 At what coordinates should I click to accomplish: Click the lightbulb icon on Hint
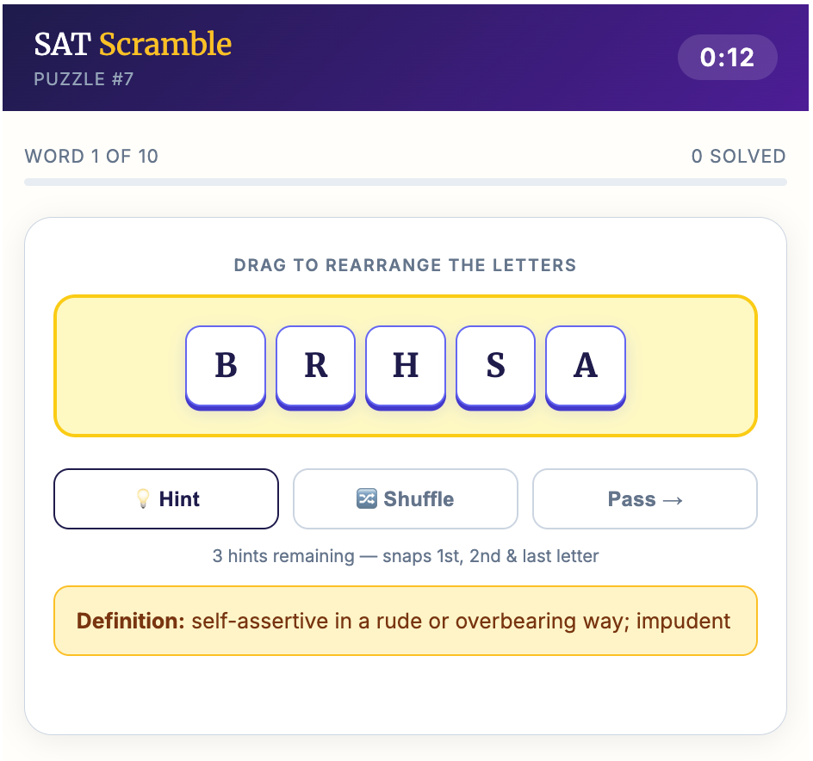click(143, 499)
